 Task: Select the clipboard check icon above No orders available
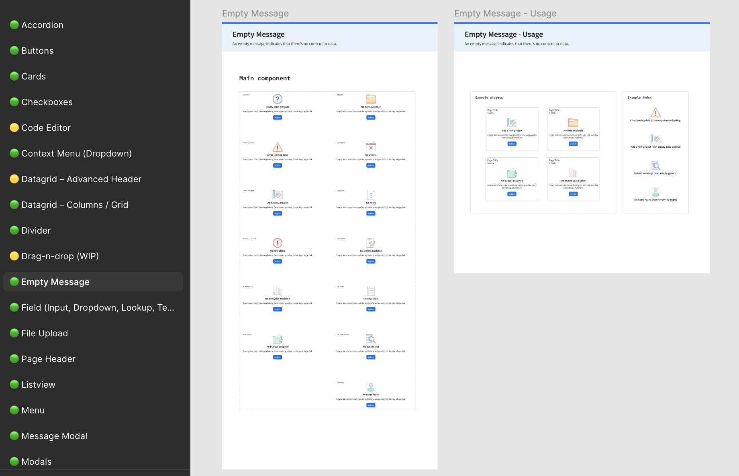(371, 243)
